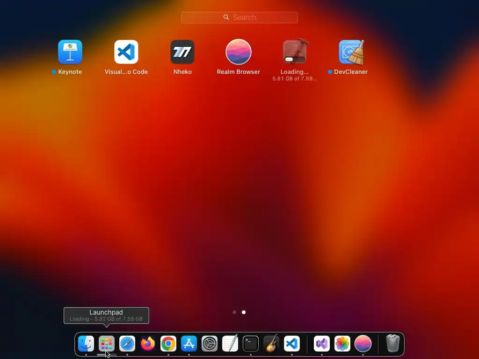Click the download progress bar on the Loading app

click(x=295, y=59)
